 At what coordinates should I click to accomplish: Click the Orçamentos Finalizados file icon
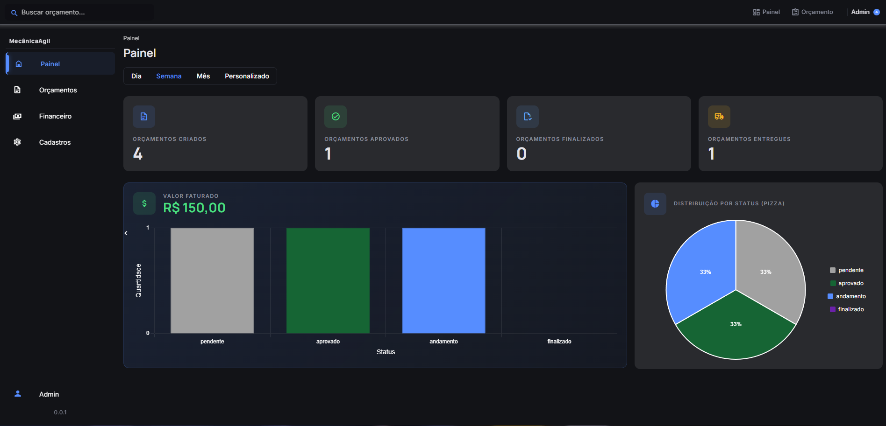click(x=528, y=117)
